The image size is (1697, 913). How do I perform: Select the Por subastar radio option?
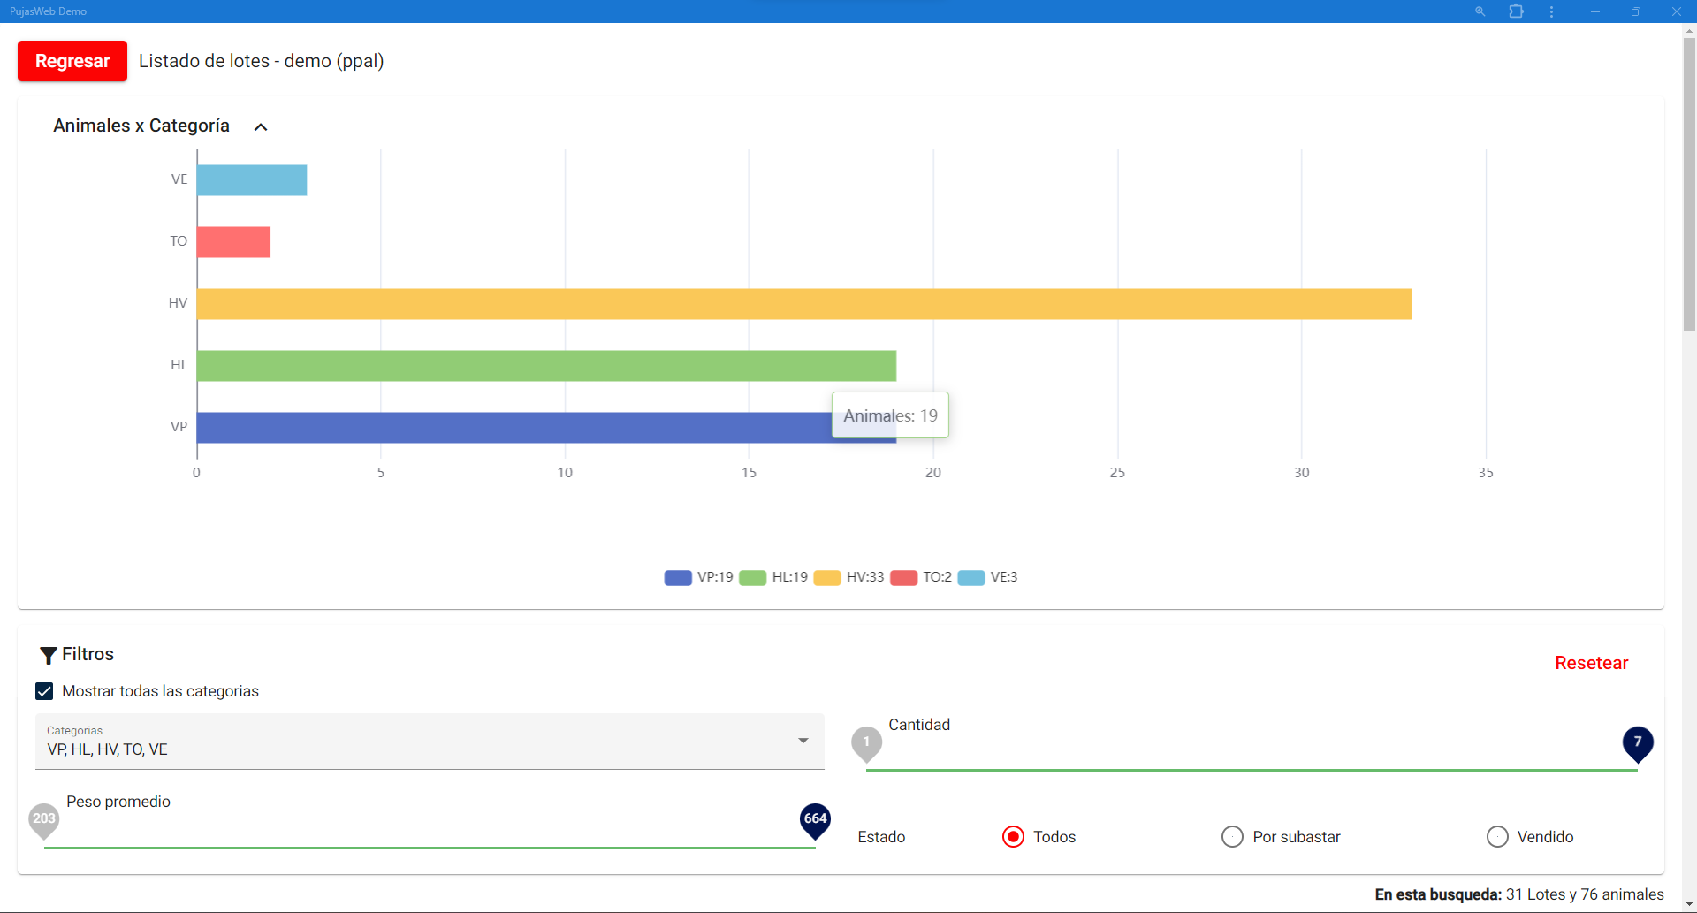coord(1232,836)
